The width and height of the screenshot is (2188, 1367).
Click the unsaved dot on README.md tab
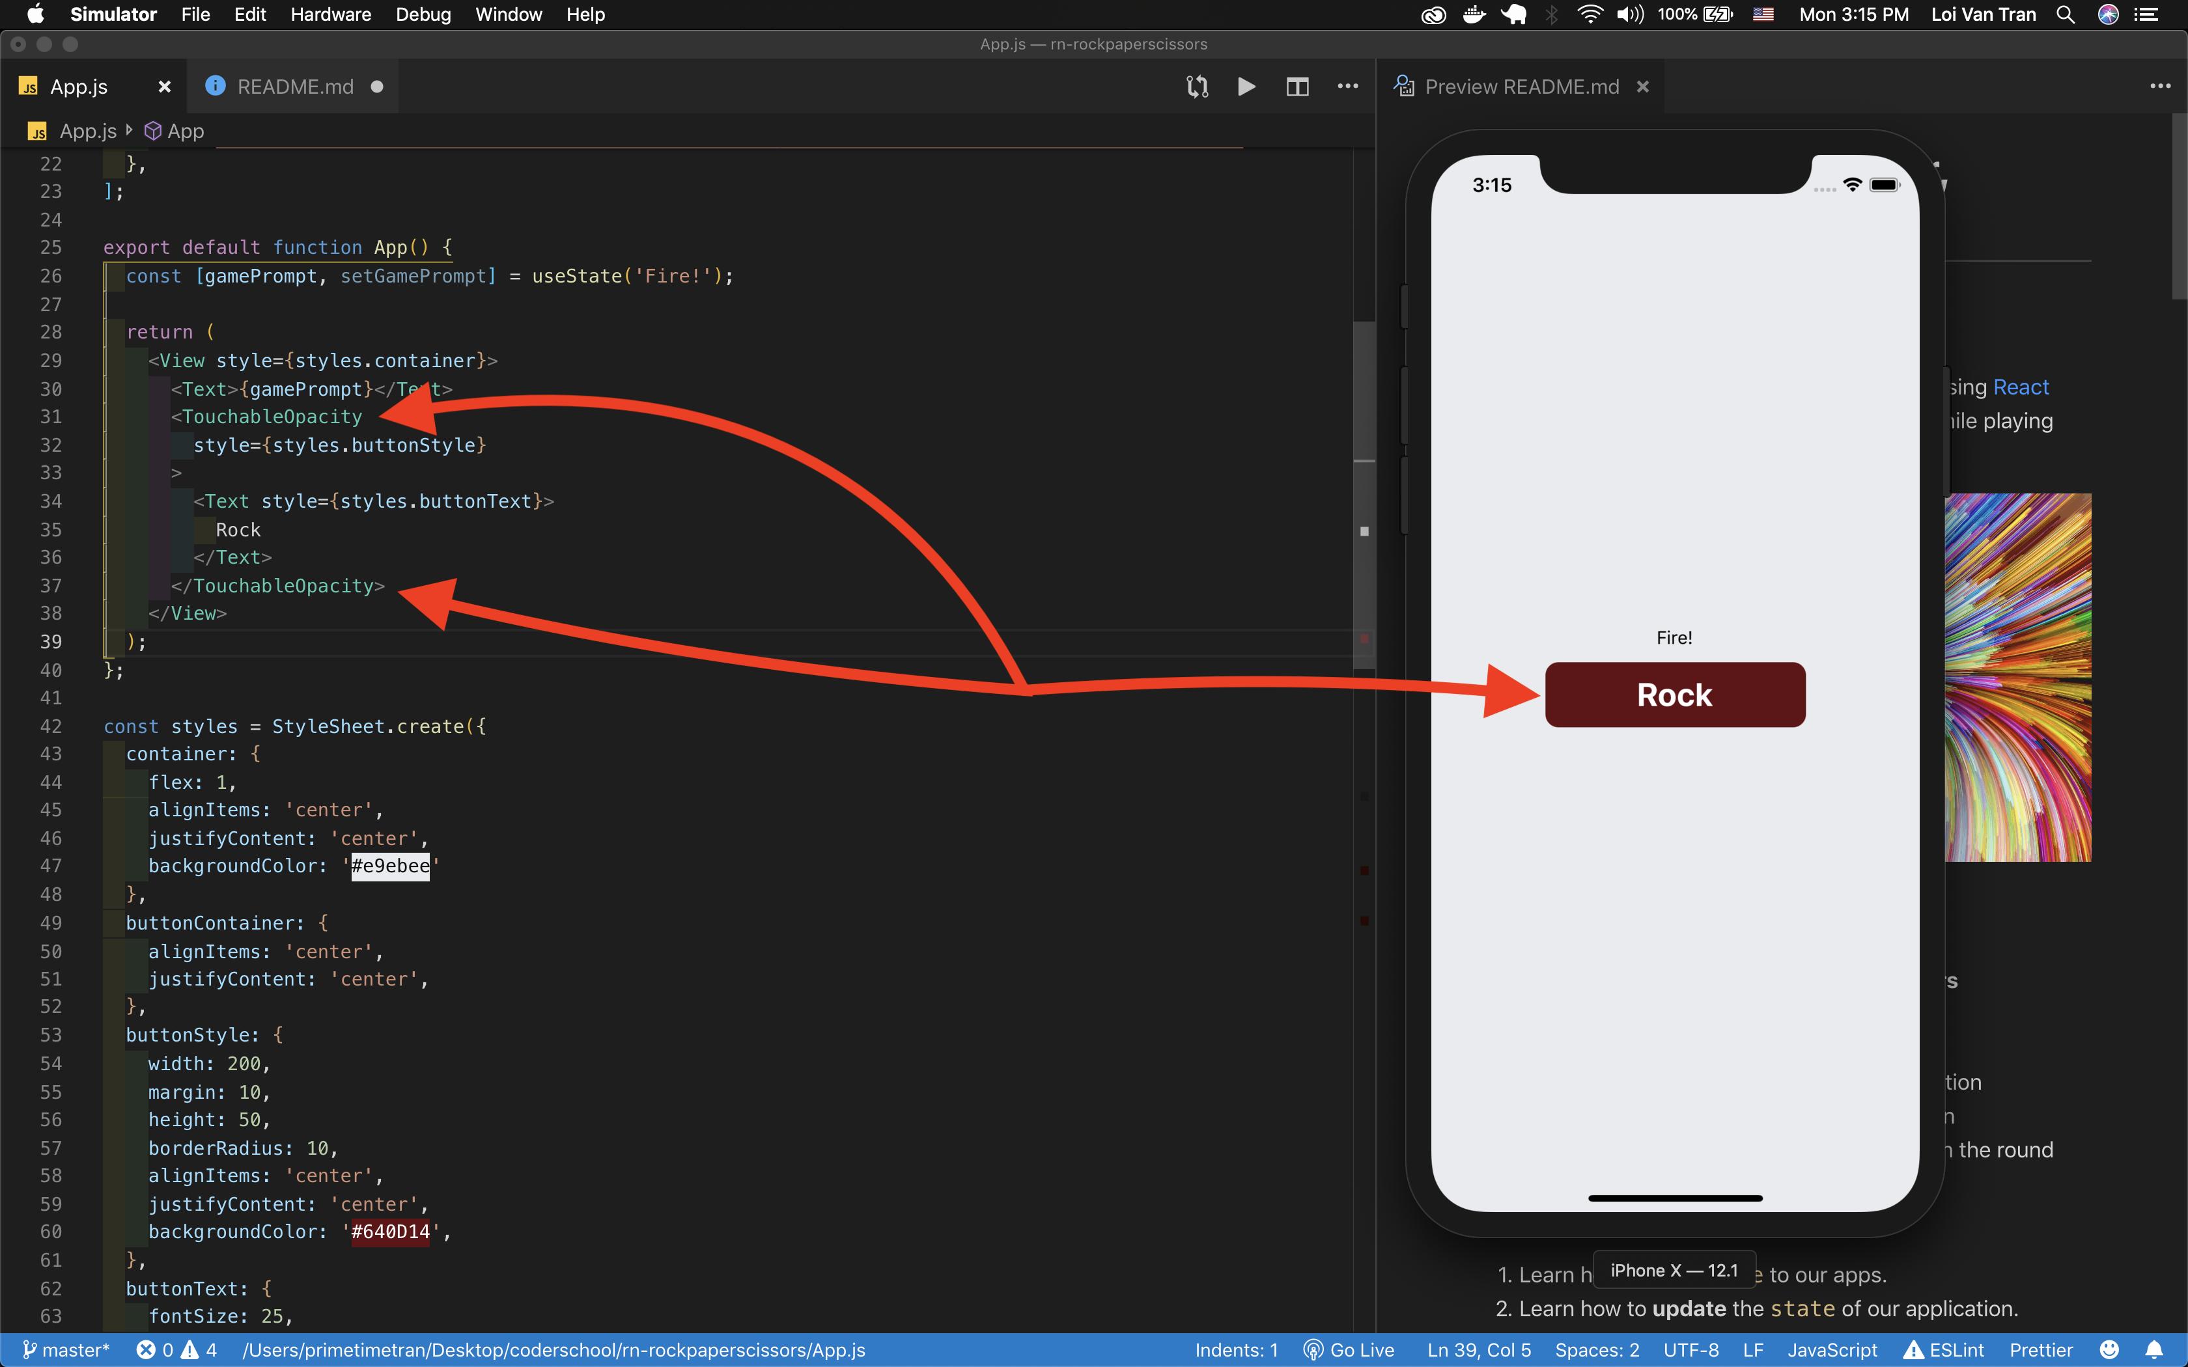377,87
